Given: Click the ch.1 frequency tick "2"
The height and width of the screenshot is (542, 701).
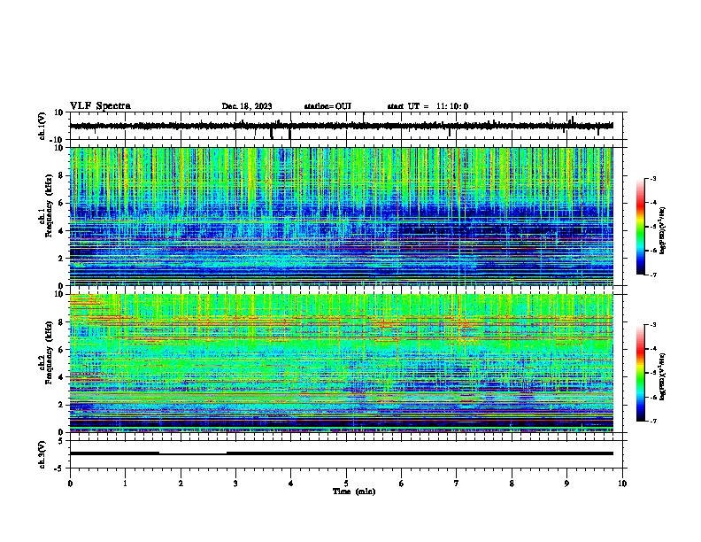Looking at the screenshot, I should click(62, 258).
